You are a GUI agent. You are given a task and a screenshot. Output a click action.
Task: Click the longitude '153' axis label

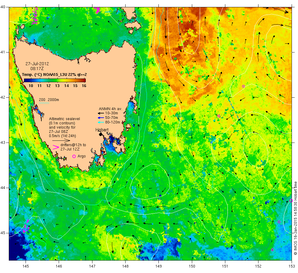coord(292,266)
